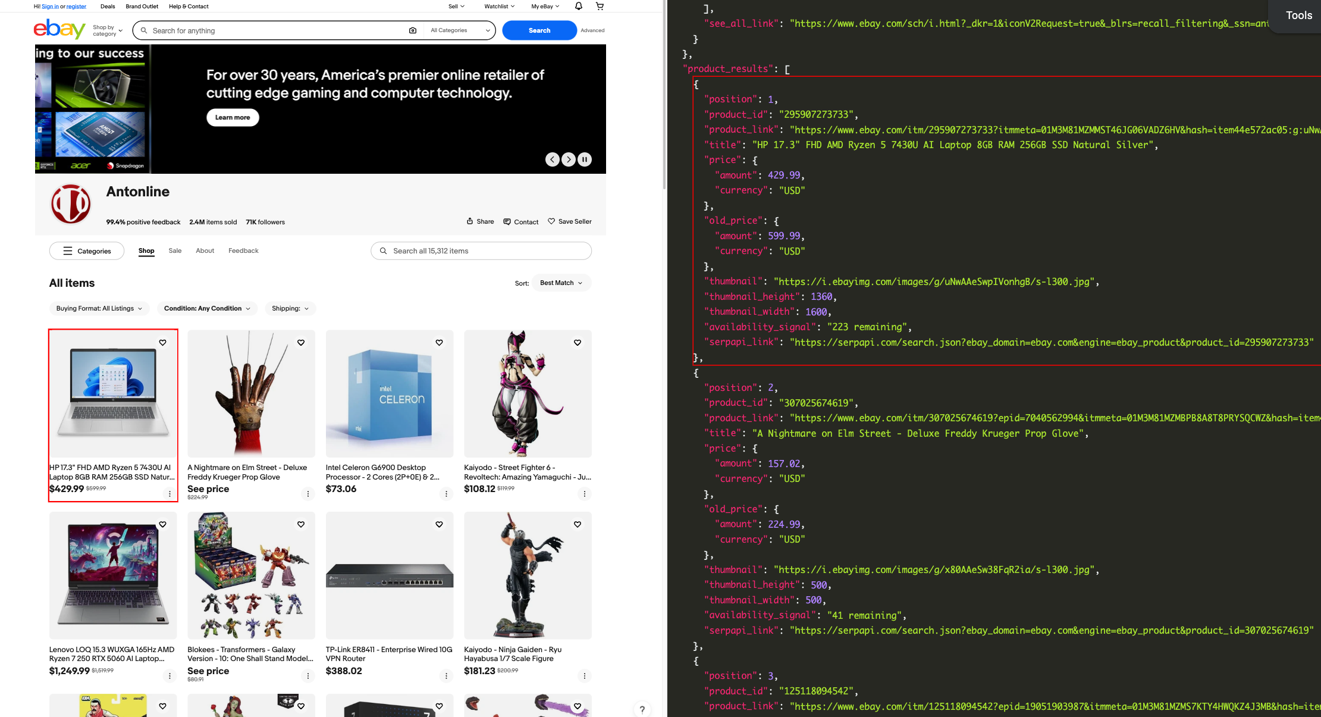Image resolution: width=1321 pixels, height=717 pixels.
Task: Click the blue Search button
Action: (539, 30)
